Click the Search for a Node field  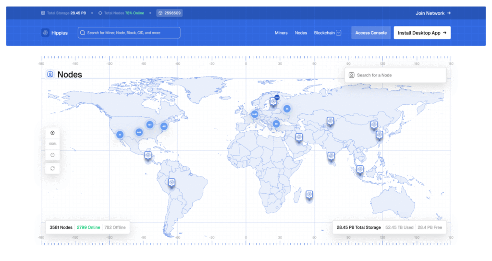coord(395,75)
